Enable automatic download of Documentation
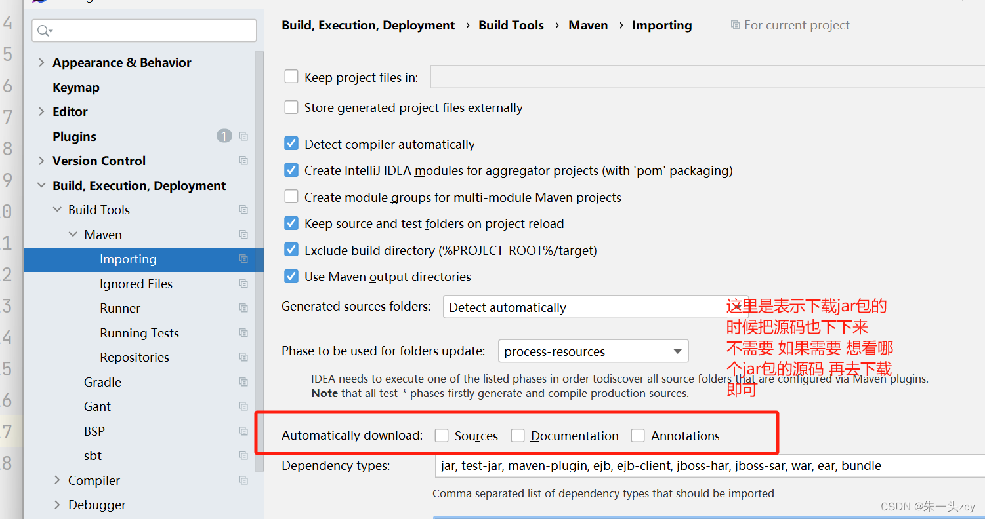The image size is (985, 519). 518,435
